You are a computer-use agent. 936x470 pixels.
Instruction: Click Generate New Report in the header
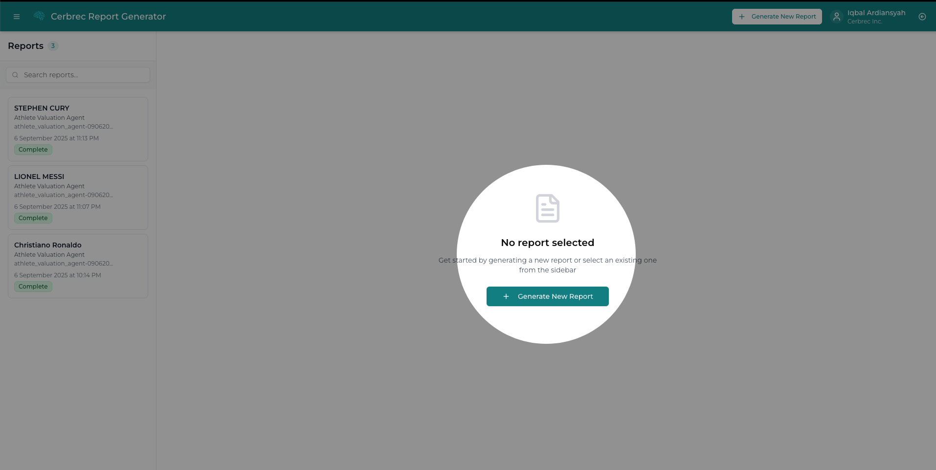pos(777,17)
